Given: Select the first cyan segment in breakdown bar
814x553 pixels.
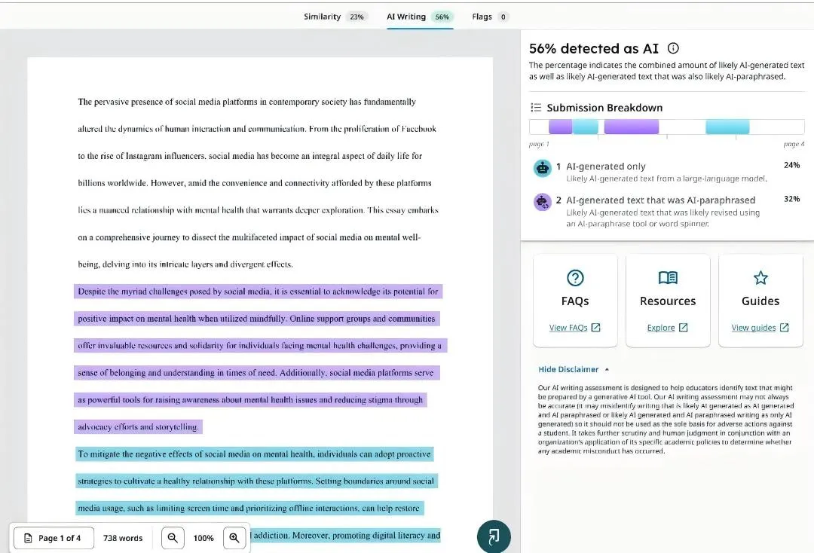Looking at the screenshot, I should [585, 127].
